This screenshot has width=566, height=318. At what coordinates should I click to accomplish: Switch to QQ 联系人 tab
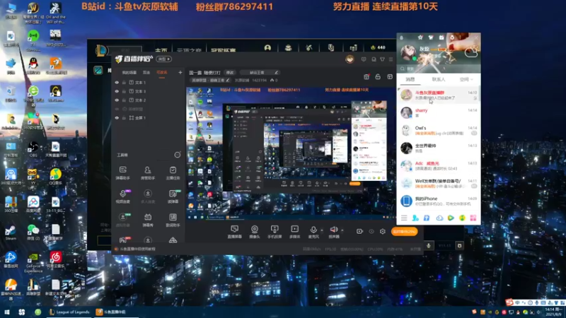coord(438,79)
